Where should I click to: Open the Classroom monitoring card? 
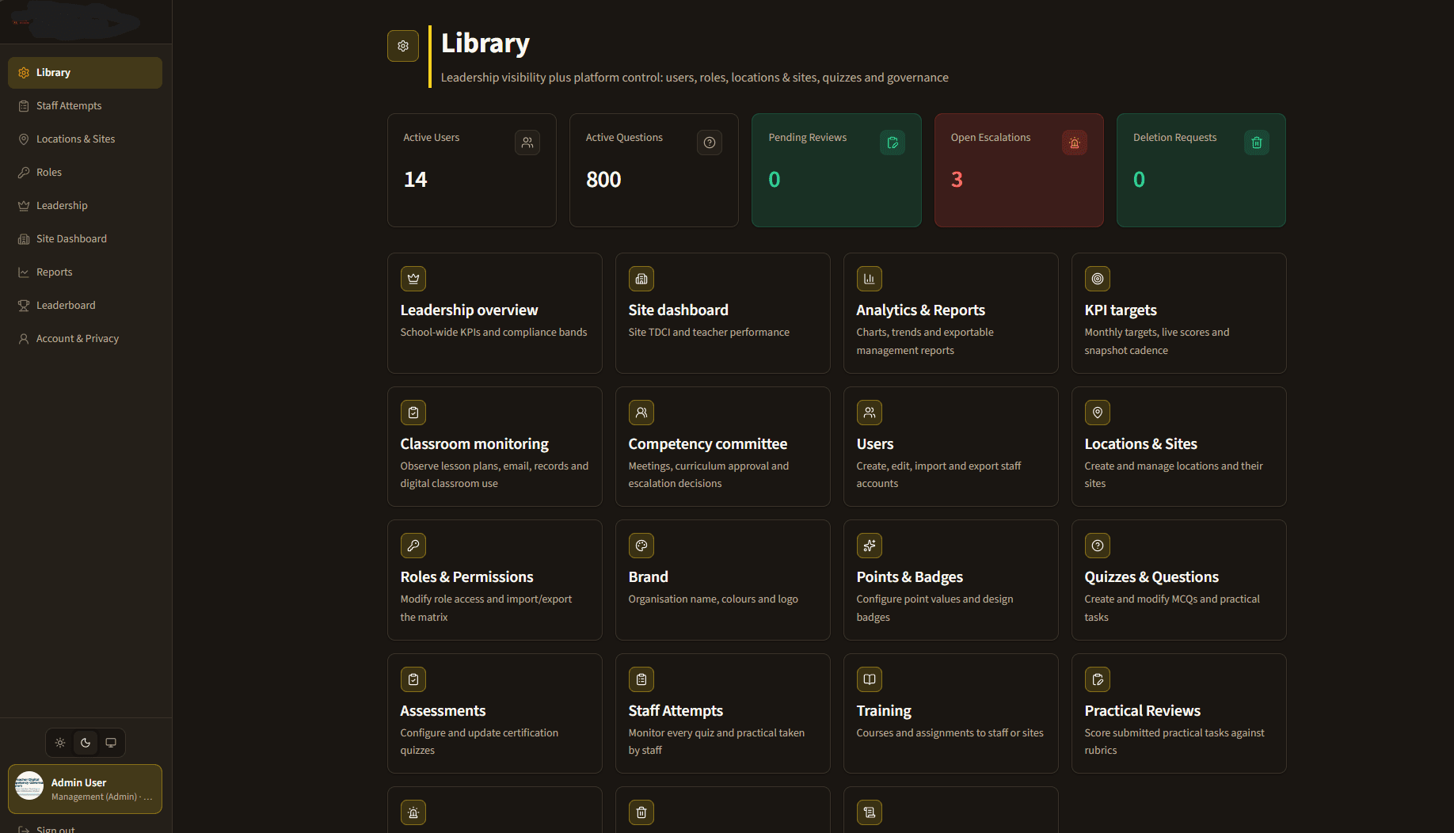tap(494, 447)
